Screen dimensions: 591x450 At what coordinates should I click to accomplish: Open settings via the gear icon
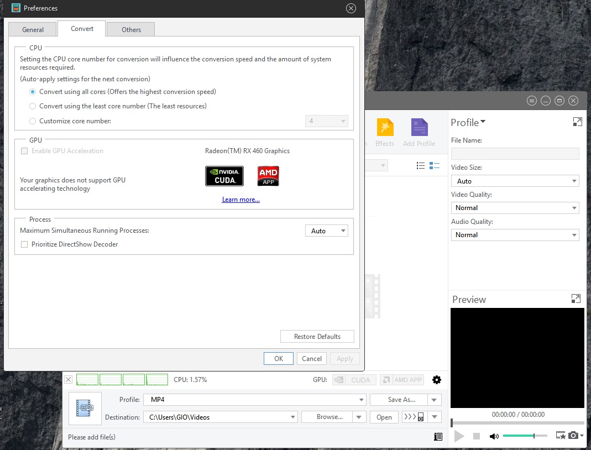(x=437, y=380)
